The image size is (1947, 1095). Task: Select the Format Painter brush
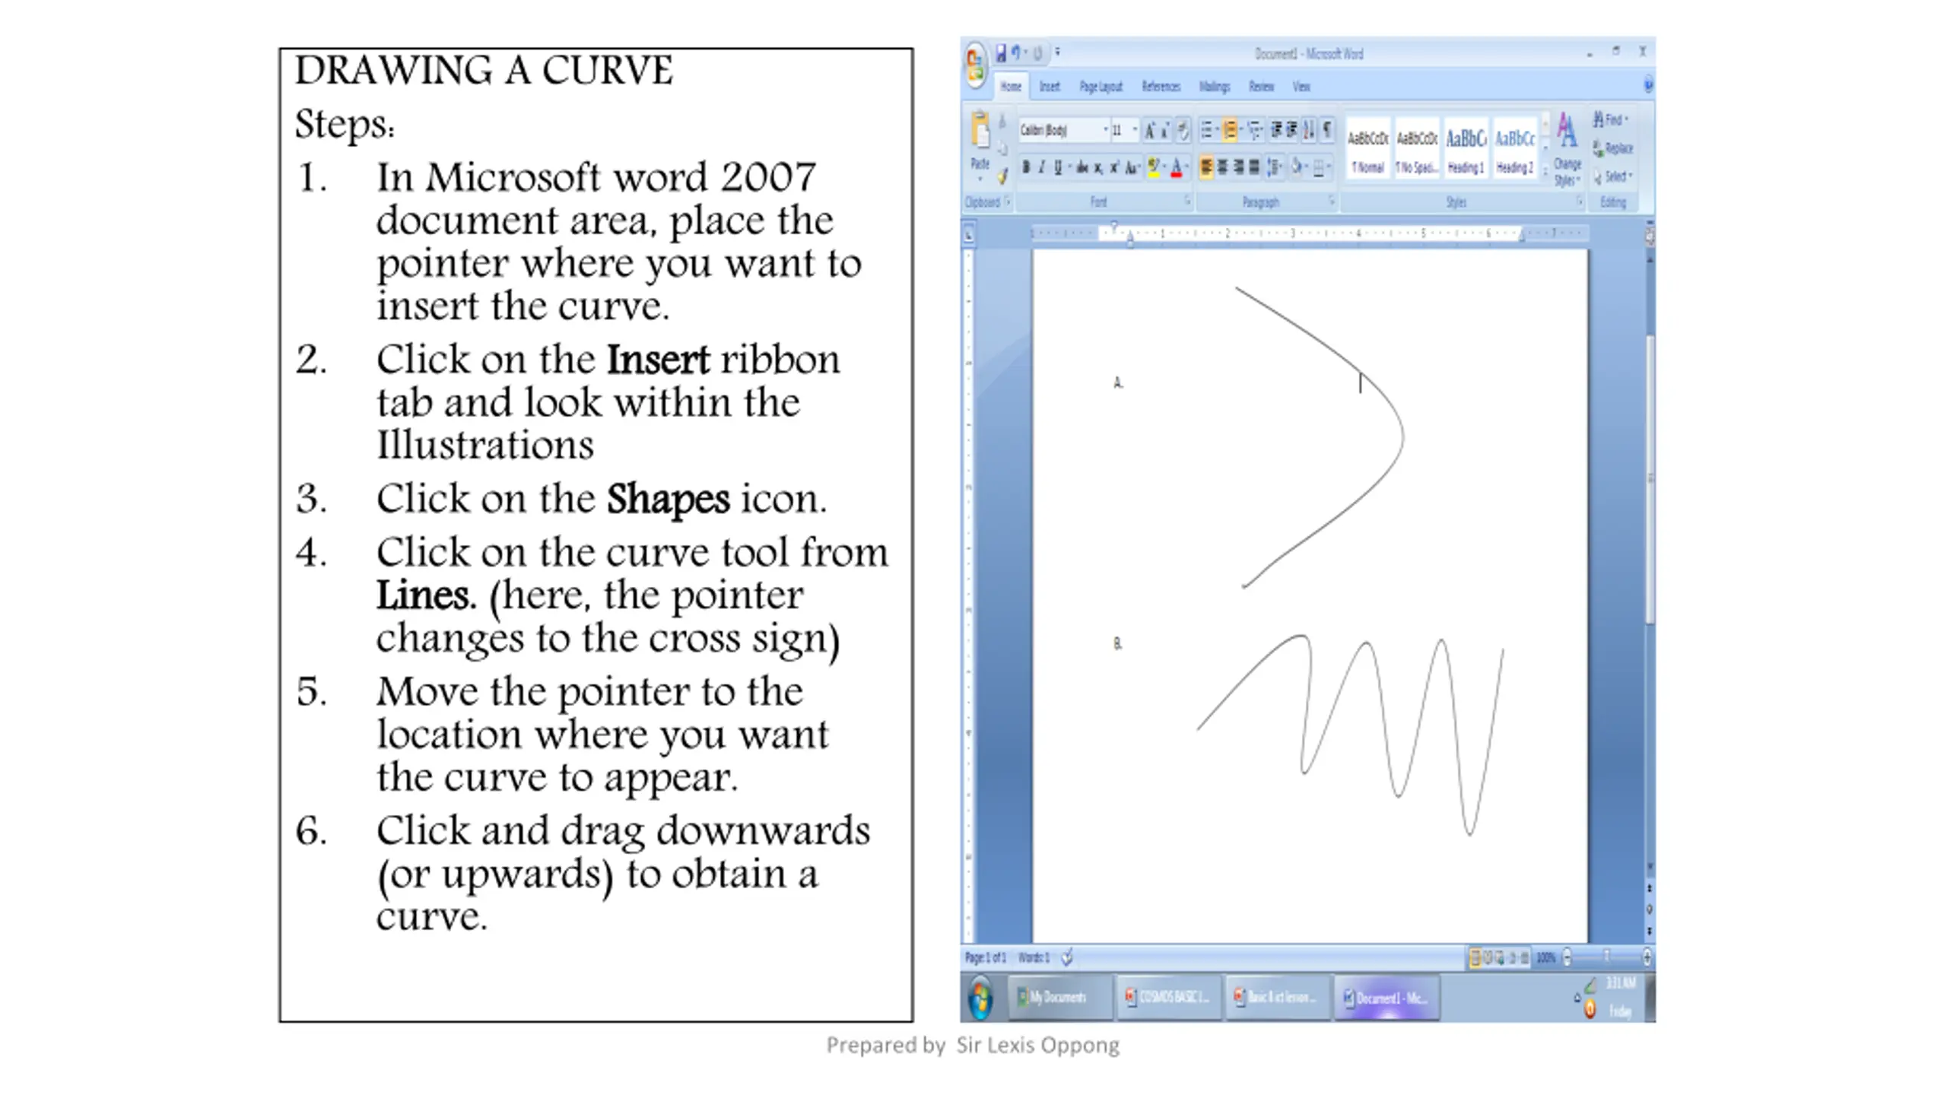(1003, 176)
